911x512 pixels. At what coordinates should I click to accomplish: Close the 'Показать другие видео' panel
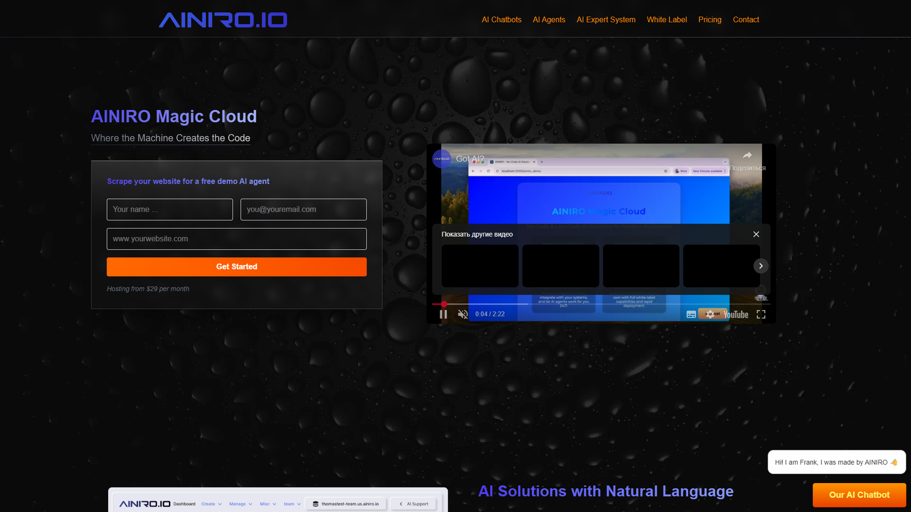pos(756,234)
